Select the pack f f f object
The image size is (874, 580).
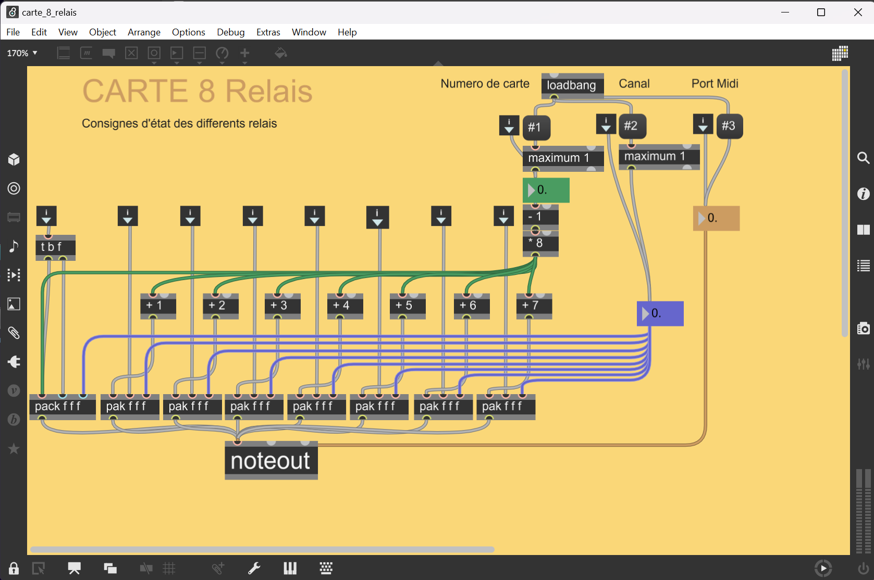[x=63, y=407]
